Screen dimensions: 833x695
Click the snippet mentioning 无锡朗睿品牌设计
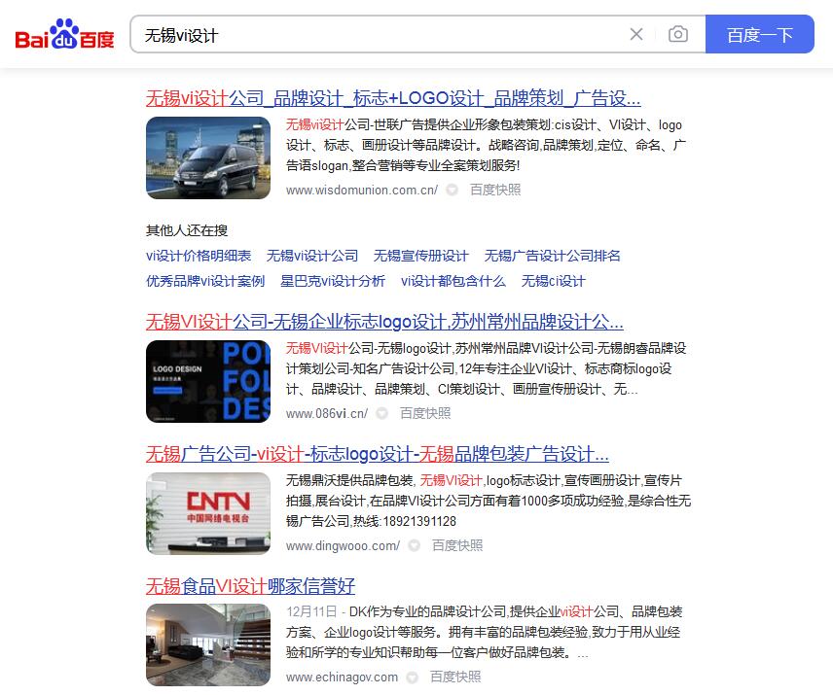click(x=487, y=368)
